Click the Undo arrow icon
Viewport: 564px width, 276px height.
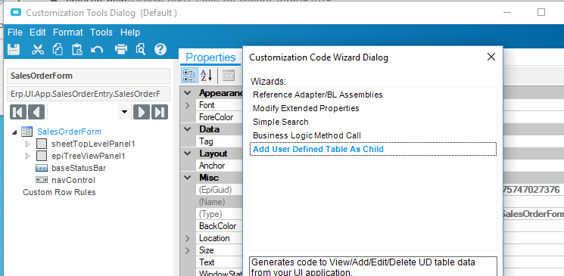pyautogui.click(x=97, y=49)
